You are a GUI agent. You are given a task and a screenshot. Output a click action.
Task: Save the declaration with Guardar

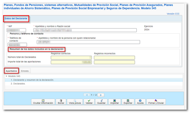pos(101,102)
